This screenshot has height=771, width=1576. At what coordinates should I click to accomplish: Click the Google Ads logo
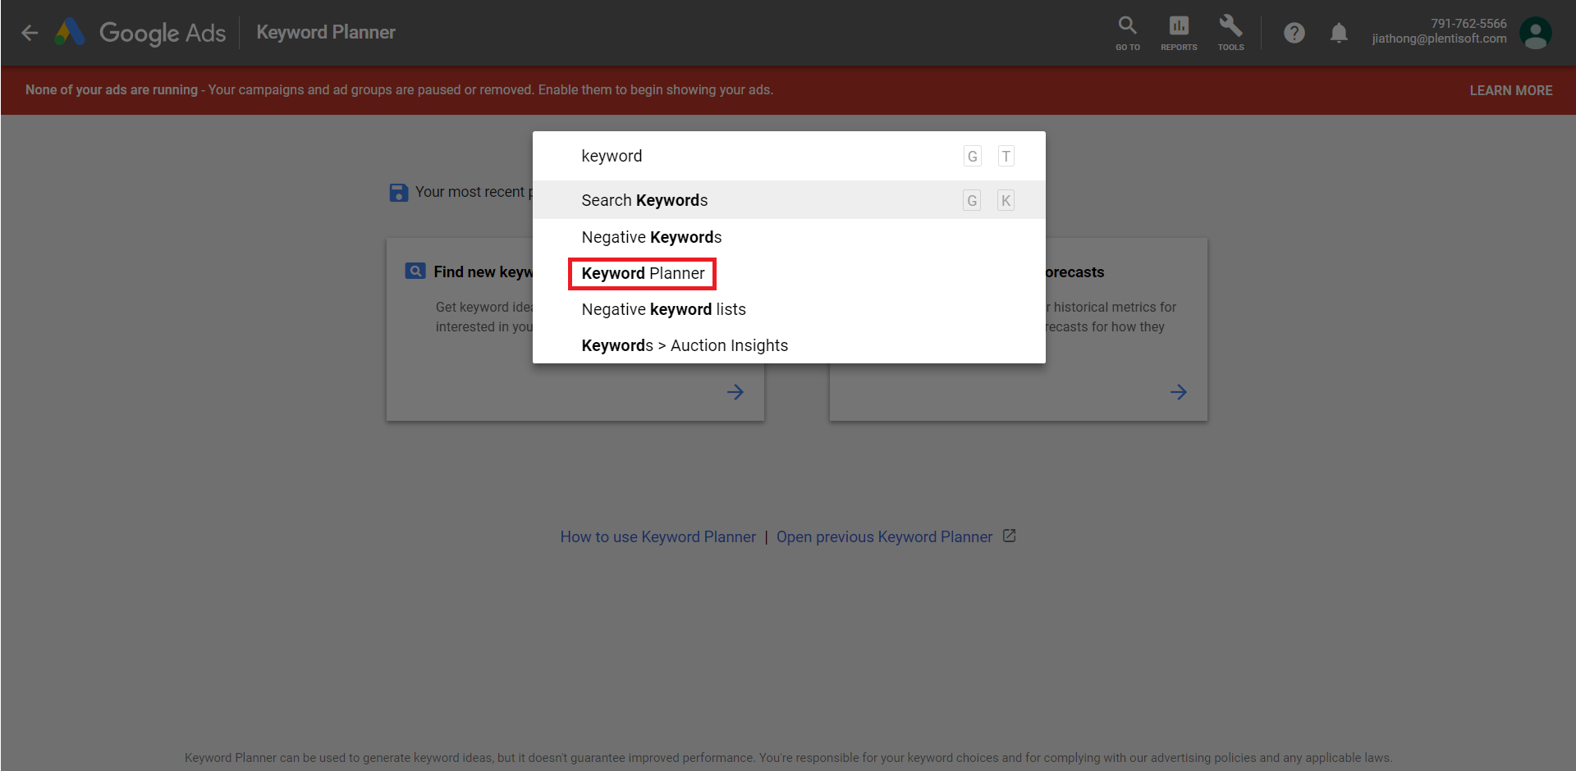click(x=140, y=33)
